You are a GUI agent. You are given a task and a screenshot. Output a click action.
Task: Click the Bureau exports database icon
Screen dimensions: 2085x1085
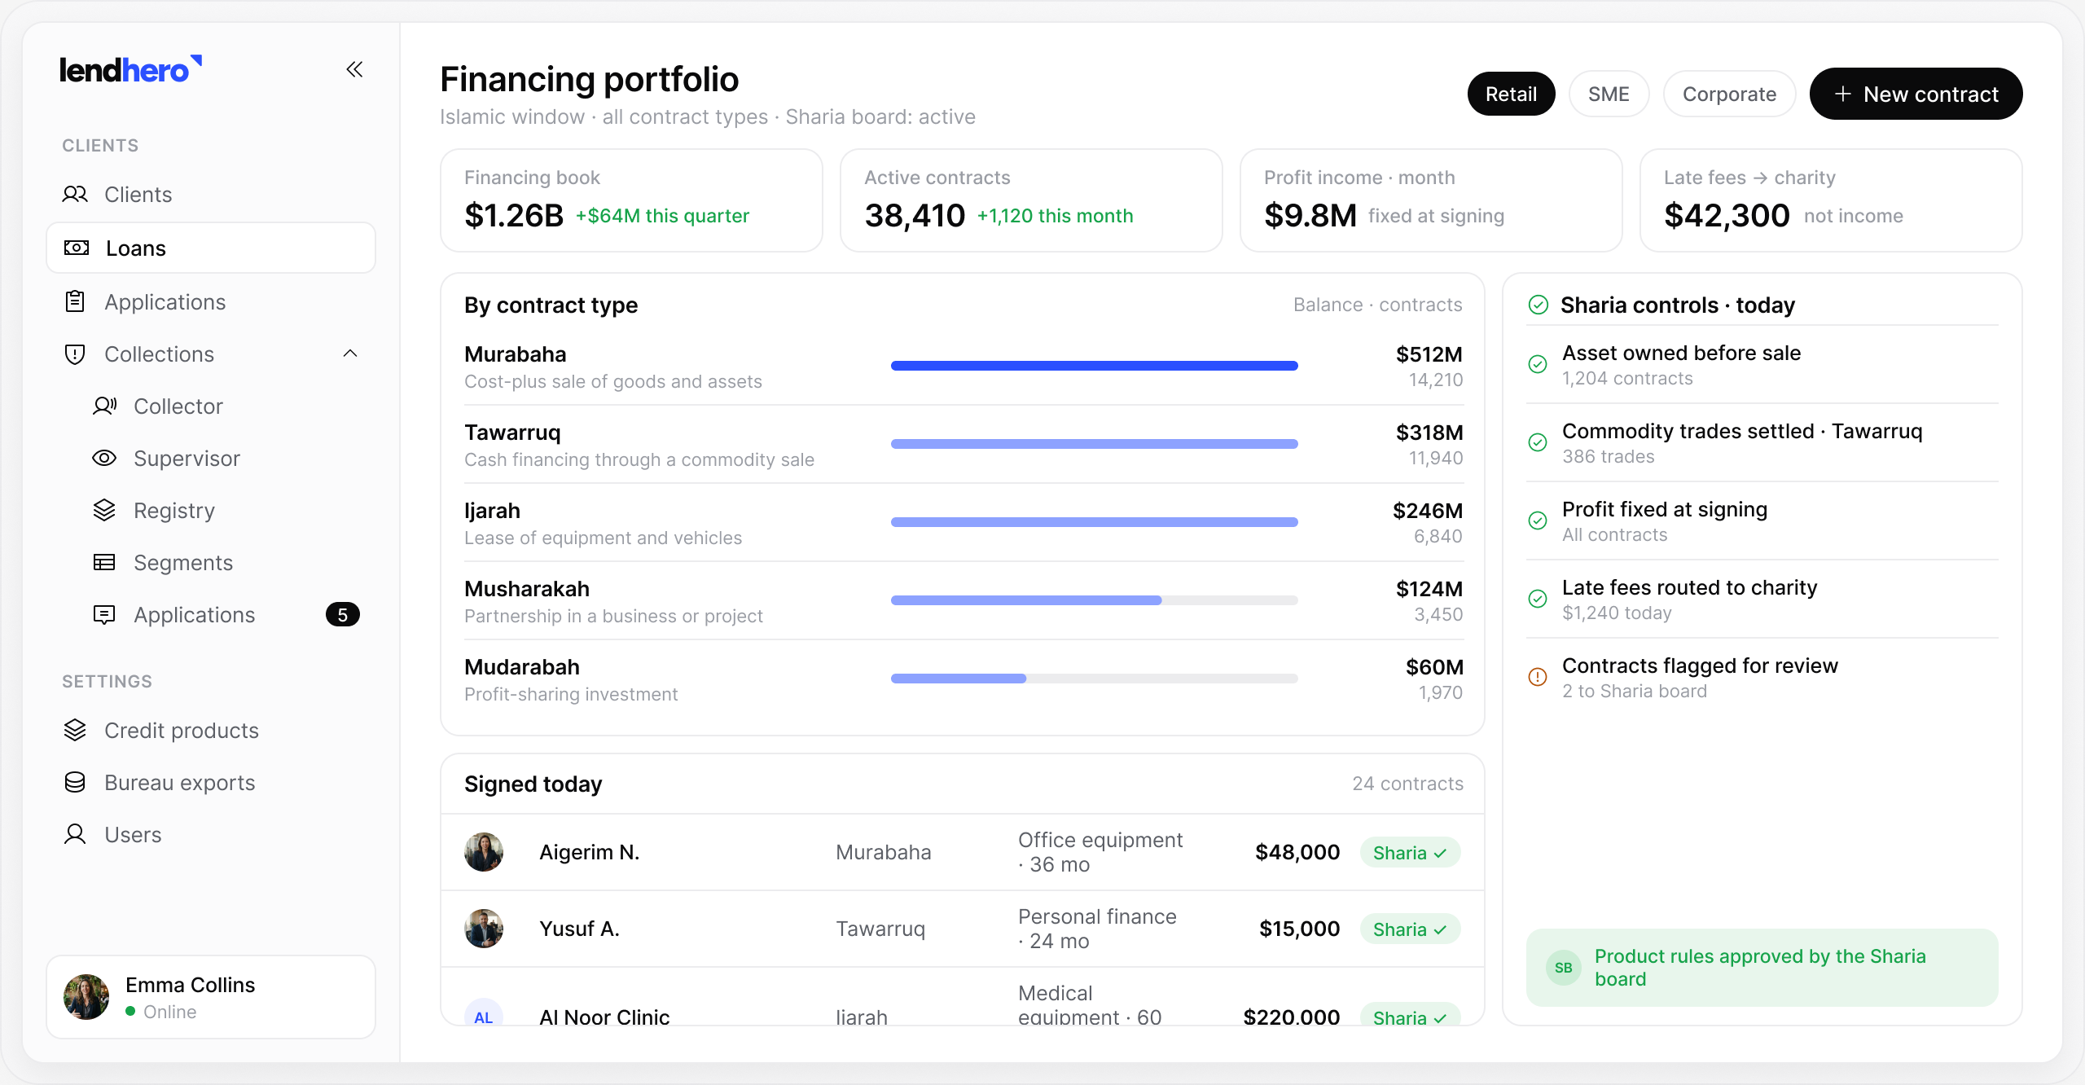coord(75,782)
